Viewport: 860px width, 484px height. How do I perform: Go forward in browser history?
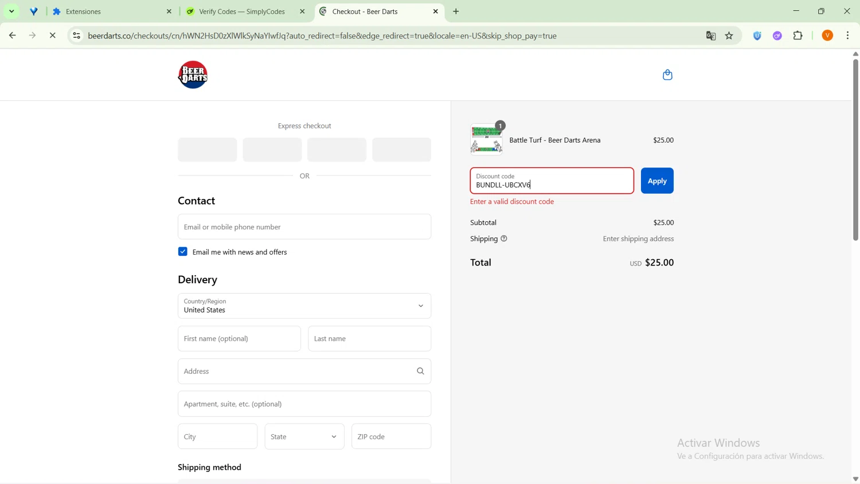pos(33,36)
